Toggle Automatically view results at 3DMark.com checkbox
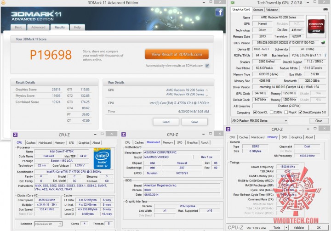 [207, 66]
